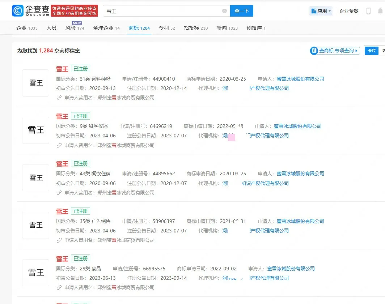Select registration number 44900410 text
The height and width of the screenshot is (304, 385).
point(164,79)
